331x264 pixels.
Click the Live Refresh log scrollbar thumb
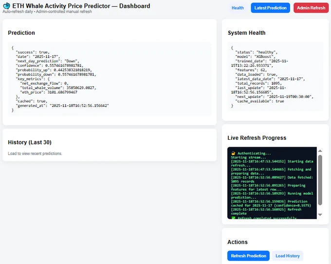click(x=320, y=180)
